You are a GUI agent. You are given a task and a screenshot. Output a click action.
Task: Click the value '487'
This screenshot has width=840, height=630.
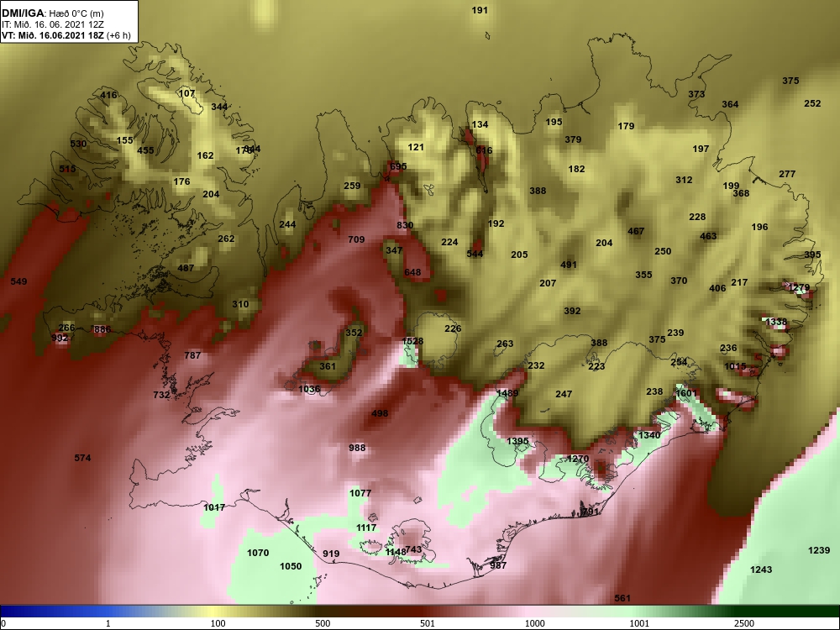tap(186, 268)
